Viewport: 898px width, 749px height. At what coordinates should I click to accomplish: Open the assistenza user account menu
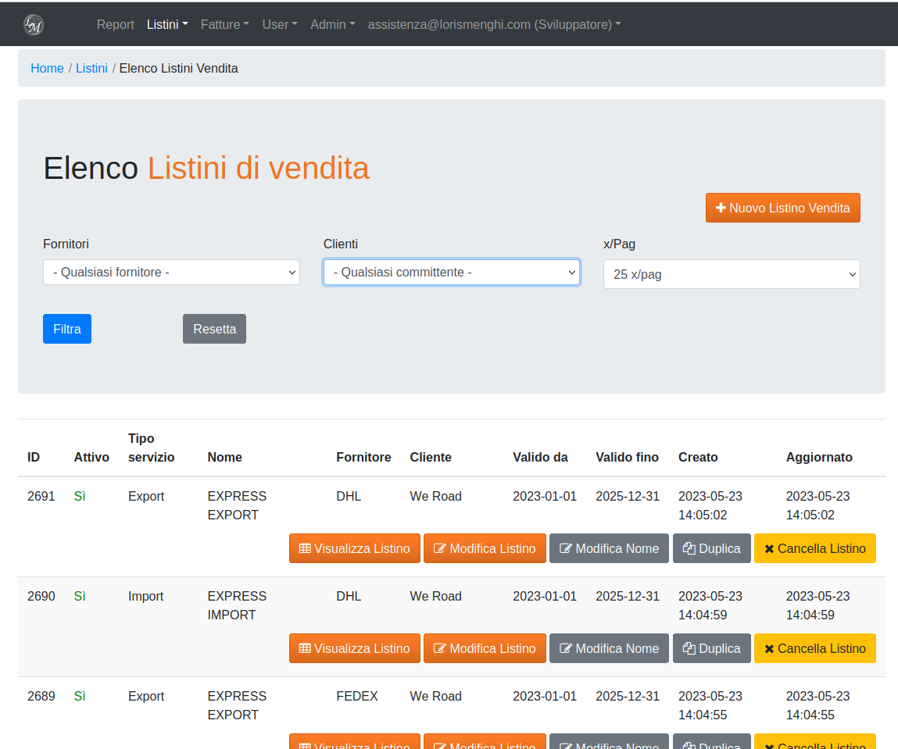[494, 25]
